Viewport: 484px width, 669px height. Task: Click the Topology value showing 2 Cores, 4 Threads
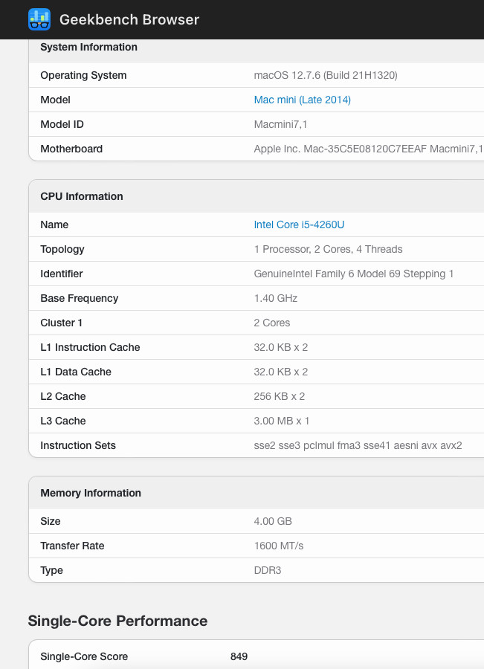[328, 249]
